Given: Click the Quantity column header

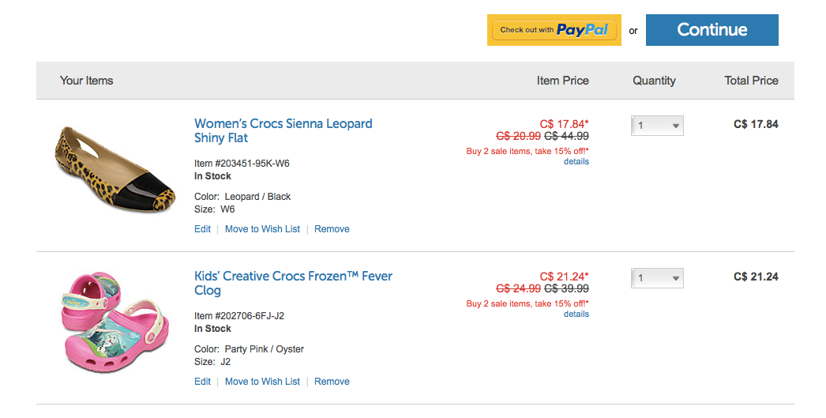Looking at the screenshot, I should click(x=654, y=81).
